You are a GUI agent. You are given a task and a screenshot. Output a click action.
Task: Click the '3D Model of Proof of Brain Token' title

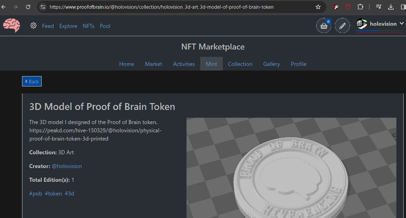click(x=102, y=106)
